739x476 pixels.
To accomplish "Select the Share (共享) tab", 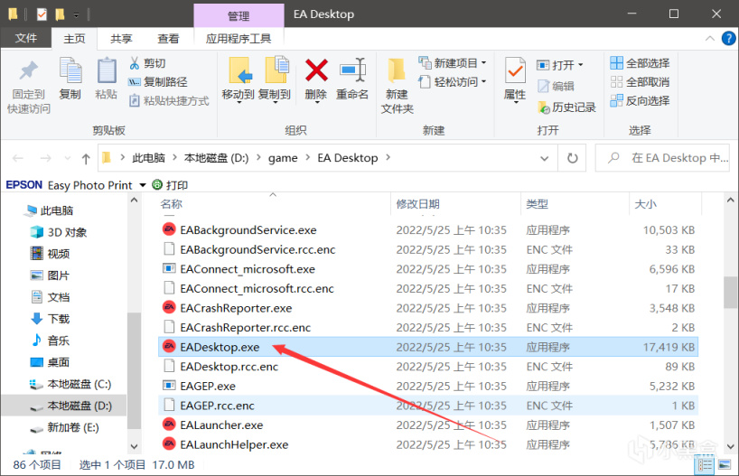I will coord(121,39).
